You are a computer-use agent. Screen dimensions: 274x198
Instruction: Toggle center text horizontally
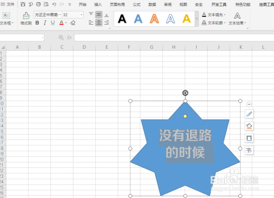[99, 22]
